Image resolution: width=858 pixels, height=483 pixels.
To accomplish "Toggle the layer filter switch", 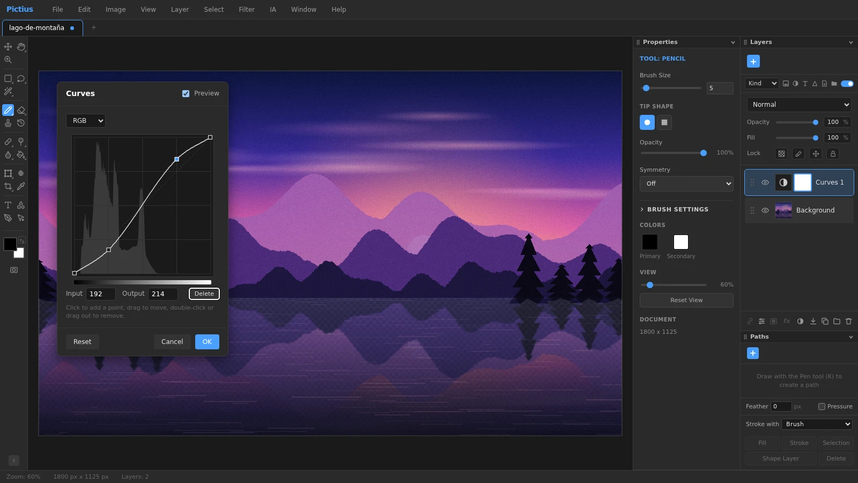I will [847, 83].
